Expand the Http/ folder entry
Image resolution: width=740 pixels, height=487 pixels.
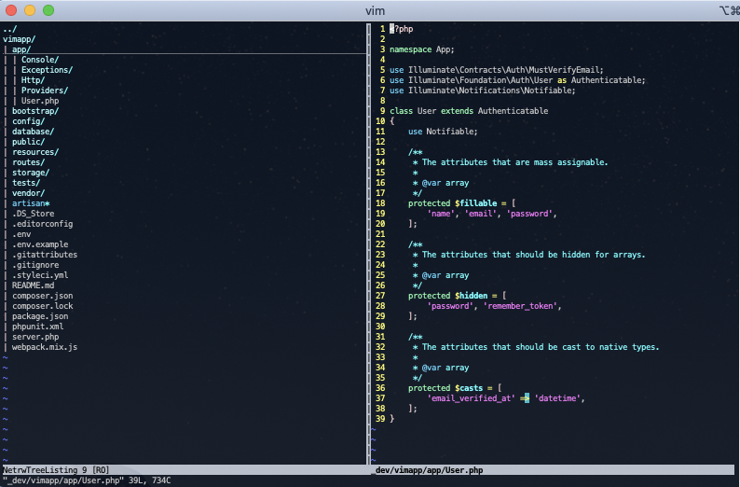(33, 80)
